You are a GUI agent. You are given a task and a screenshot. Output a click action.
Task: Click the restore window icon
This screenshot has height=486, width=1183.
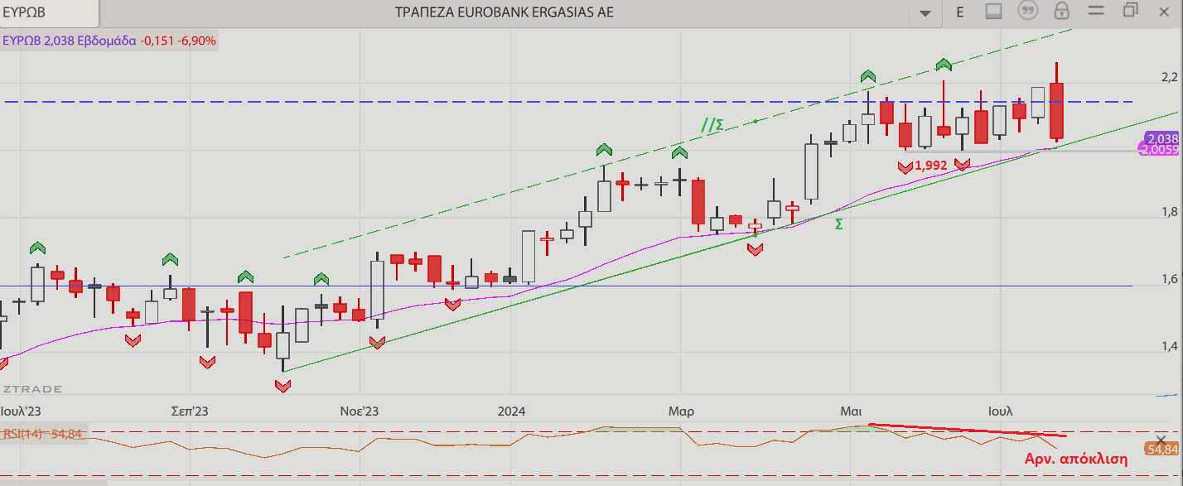click(x=1130, y=11)
